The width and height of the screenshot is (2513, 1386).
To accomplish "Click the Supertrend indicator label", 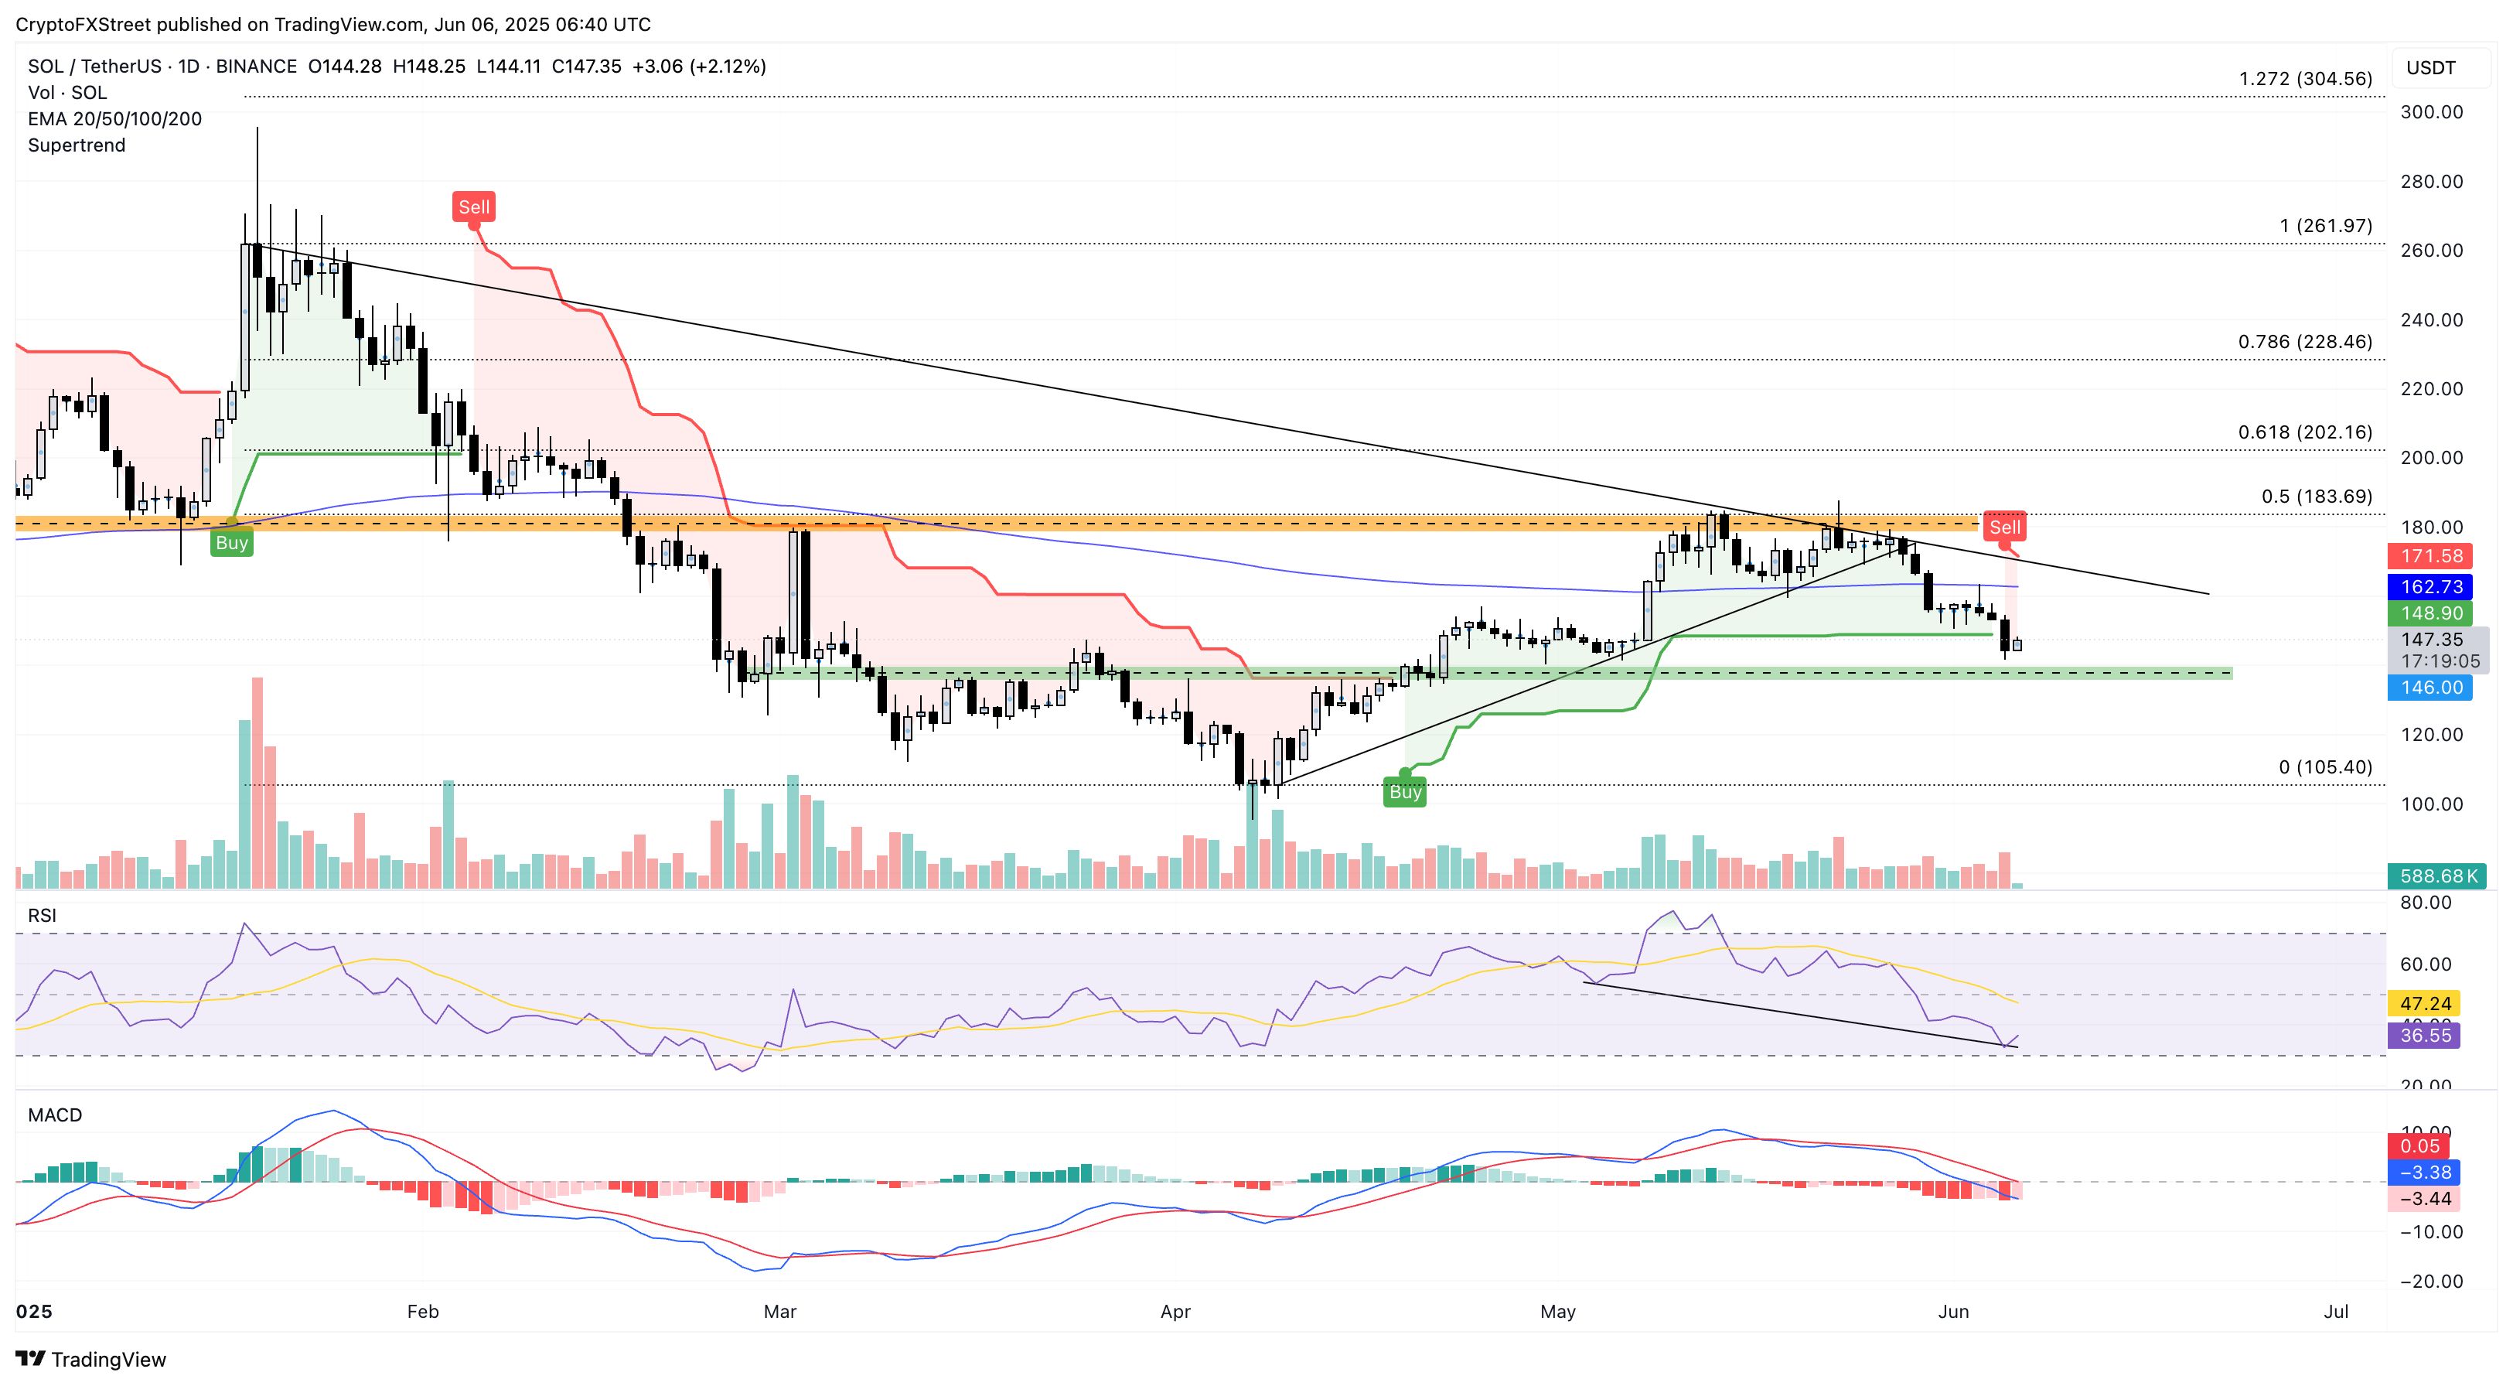I will coord(76,145).
